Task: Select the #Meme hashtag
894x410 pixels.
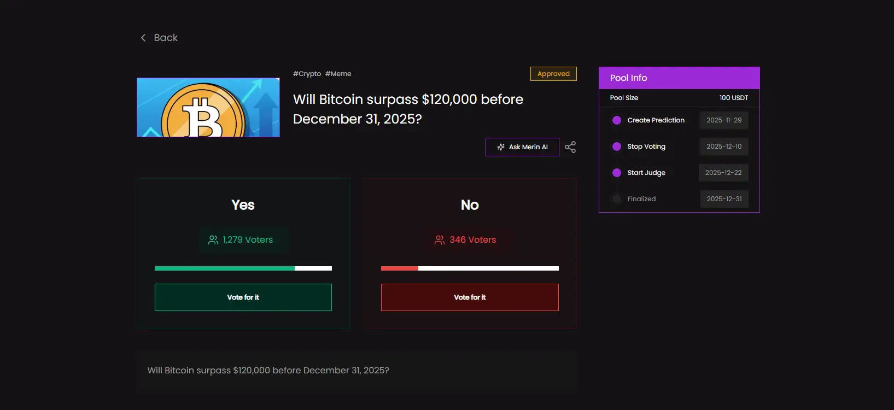Action: click(x=338, y=74)
